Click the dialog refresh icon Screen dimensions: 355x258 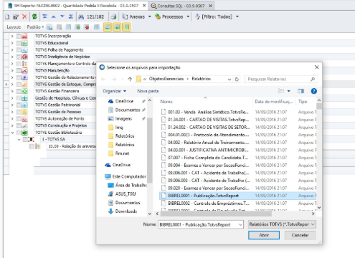[x=237, y=79]
